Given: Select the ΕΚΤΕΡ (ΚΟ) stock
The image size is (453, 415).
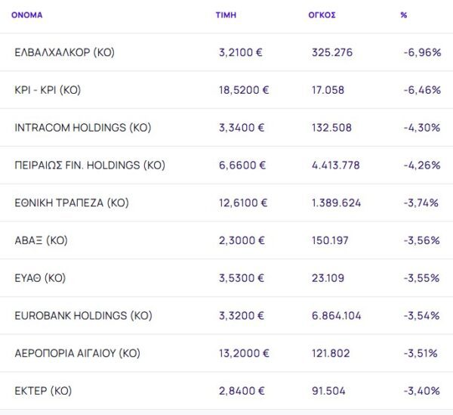Looking at the screenshot, I should coord(43,391).
